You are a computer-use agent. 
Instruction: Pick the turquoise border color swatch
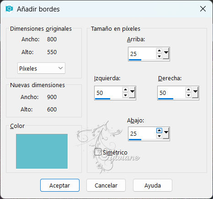click(42, 151)
